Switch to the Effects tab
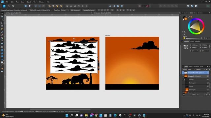This screenshot has width=211, height=118. tap(191, 67)
